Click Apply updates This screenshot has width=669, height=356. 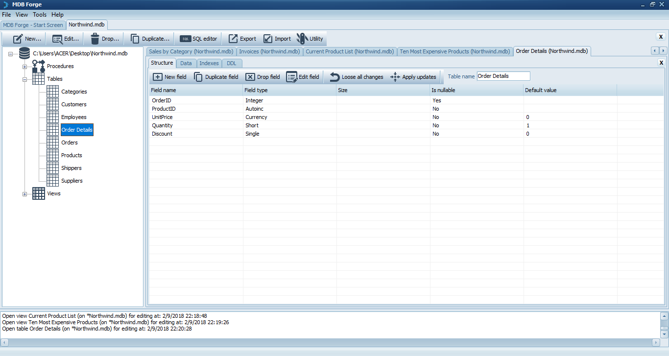click(413, 77)
